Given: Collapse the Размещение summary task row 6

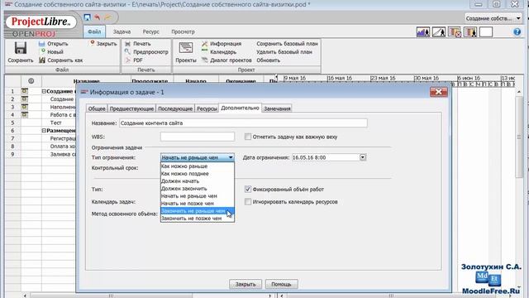Looking at the screenshot, I should pyautogui.click(x=44, y=131).
